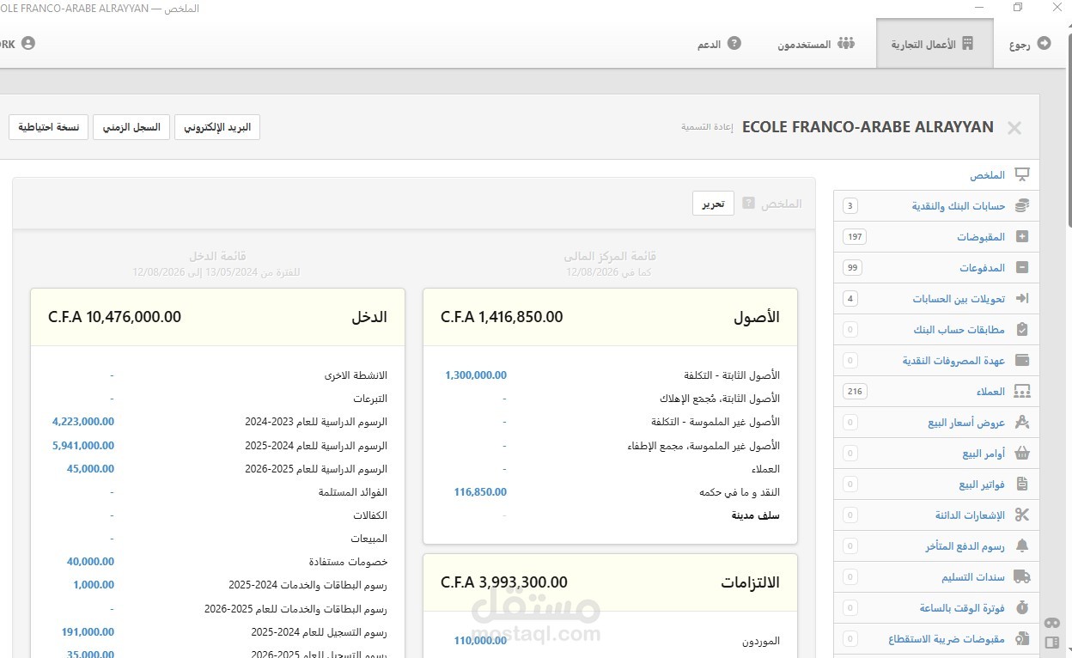Viewport: 1072px width, 658px height.
Task: Click the 5,941,000.00 tuition 2024-2025 amount
Action: (x=83, y=446)
